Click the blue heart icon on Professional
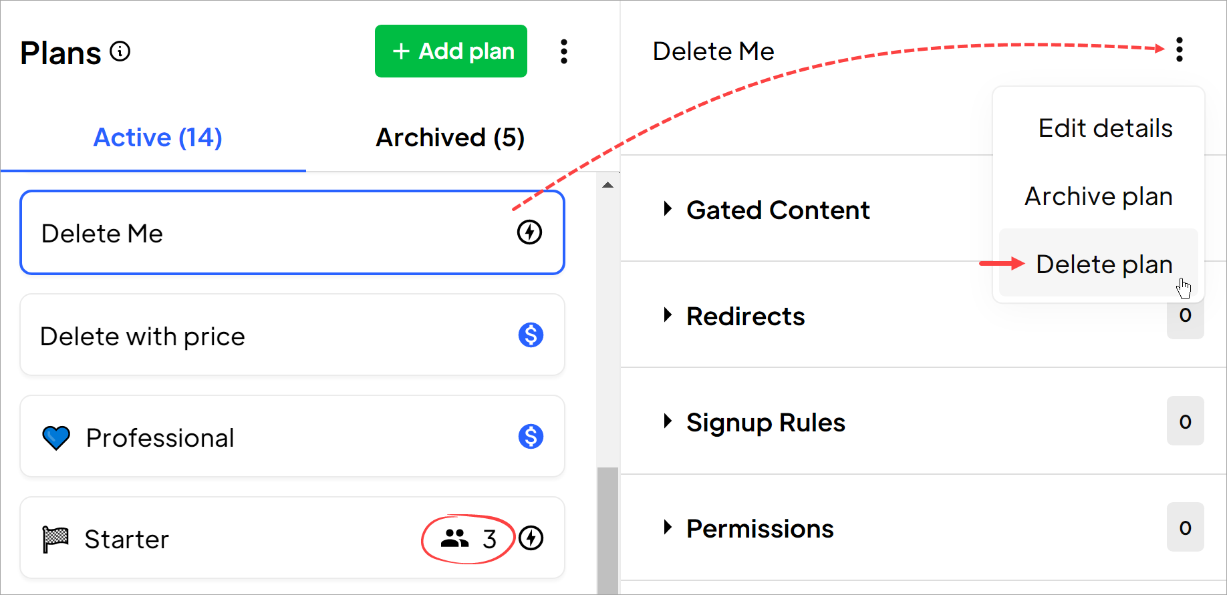Screen dimensions: 1227x595 pyautogui.click(x=56, y=438)
